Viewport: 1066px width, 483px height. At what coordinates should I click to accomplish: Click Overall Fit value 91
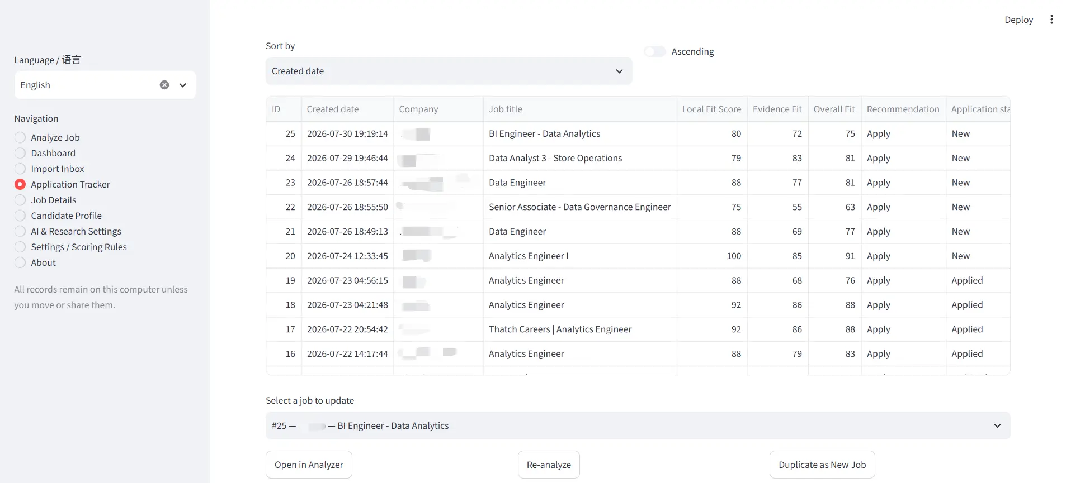click(x=834, y=256)
